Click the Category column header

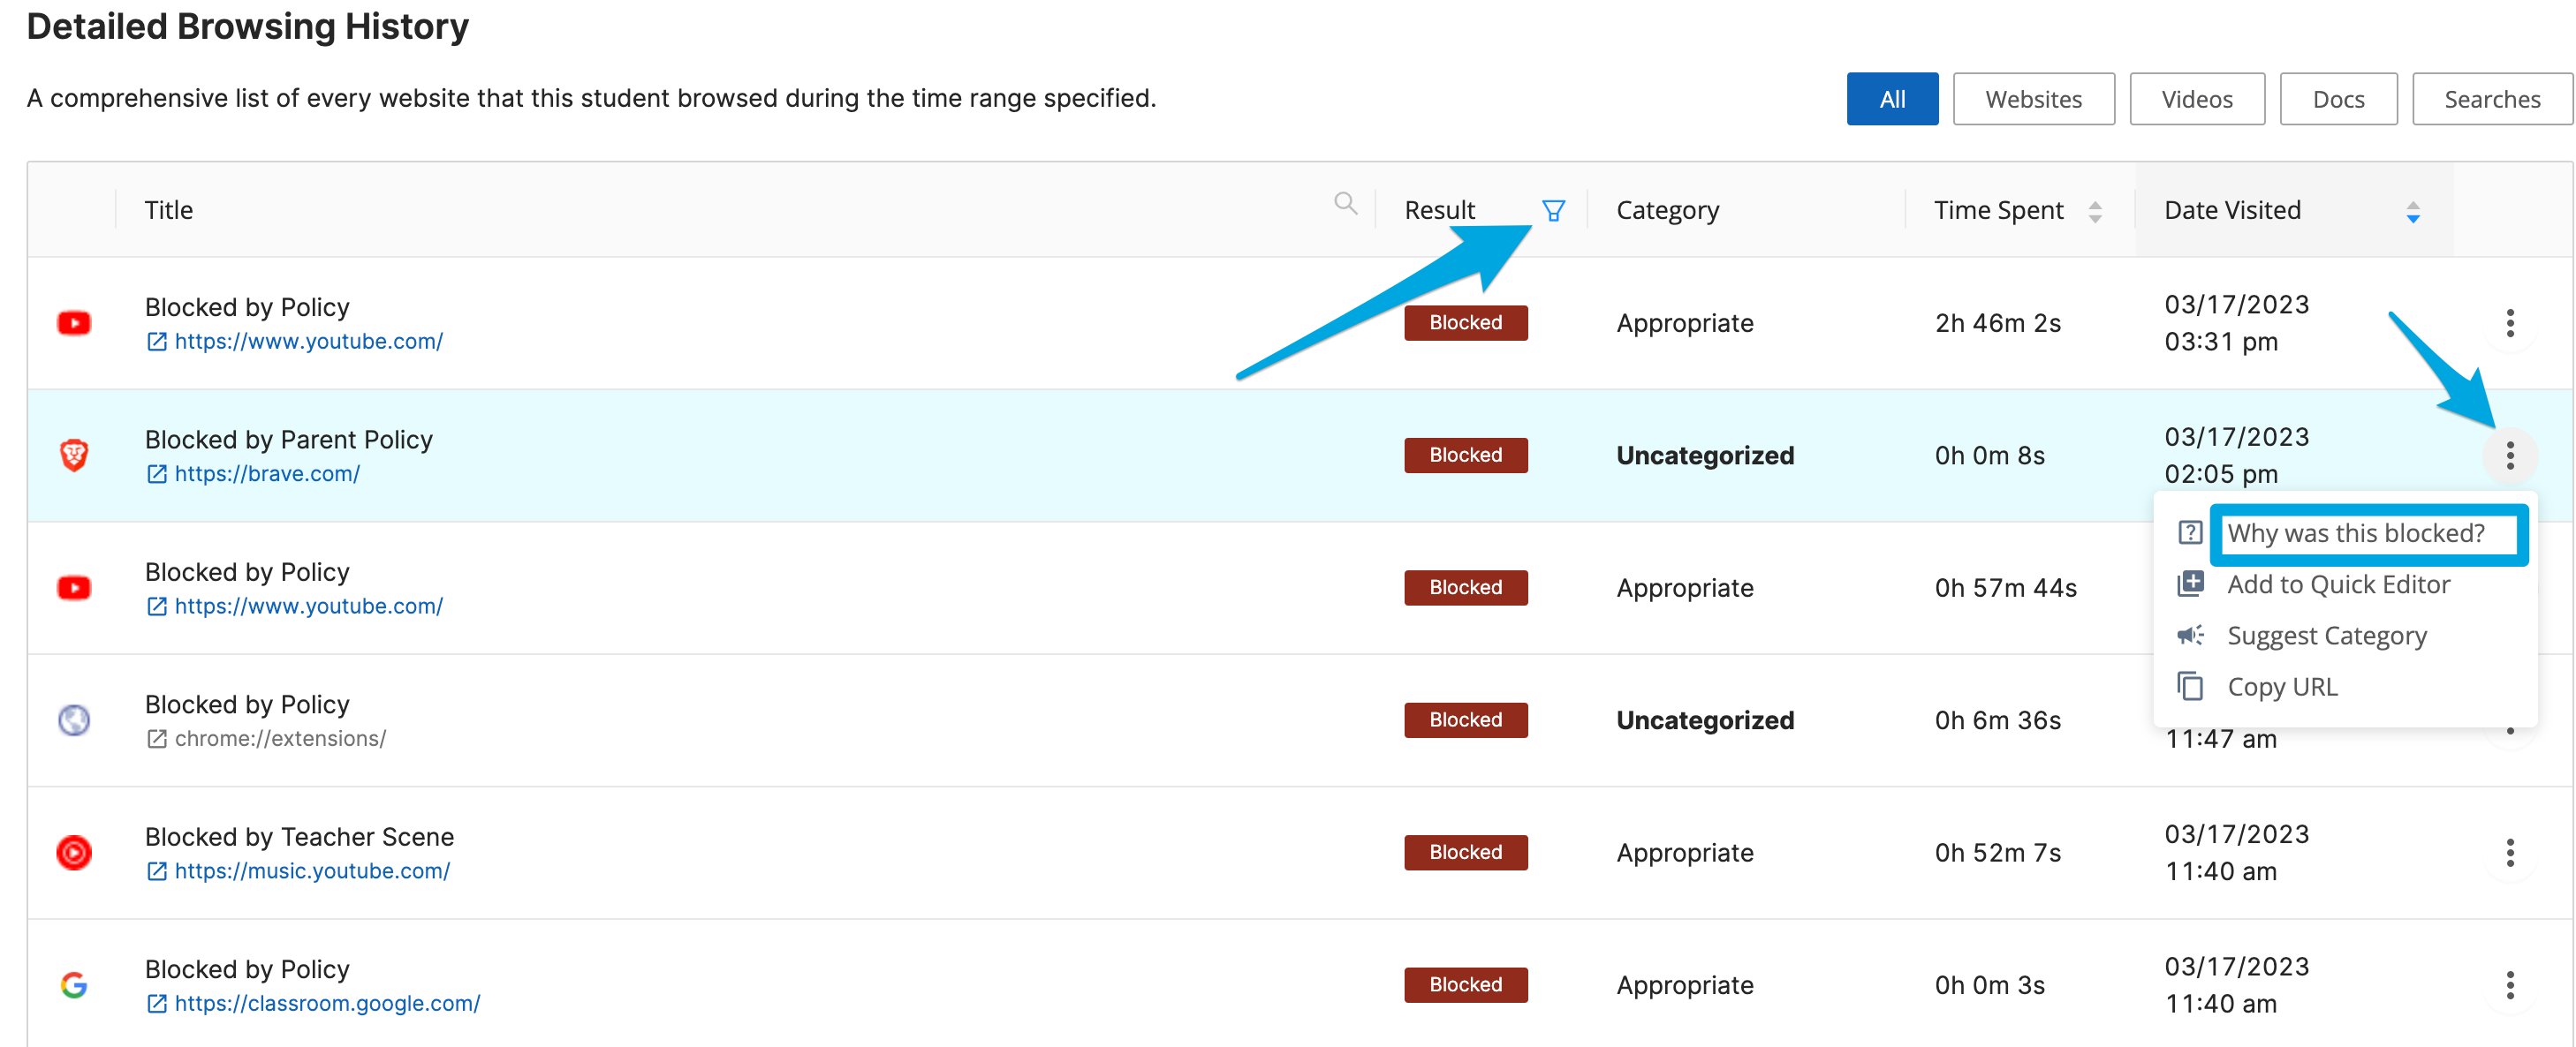point(1667,211)
